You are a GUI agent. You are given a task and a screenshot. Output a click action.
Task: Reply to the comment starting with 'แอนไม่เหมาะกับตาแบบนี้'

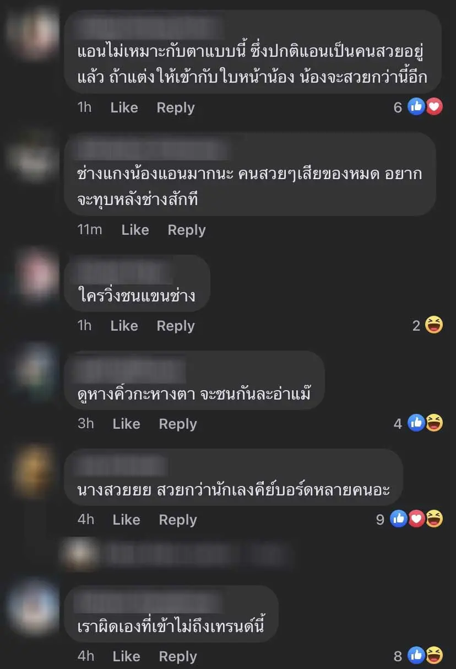[175, 107]
